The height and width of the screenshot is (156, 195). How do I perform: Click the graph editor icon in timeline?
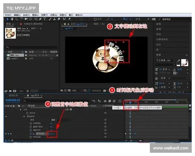[120, 101]
